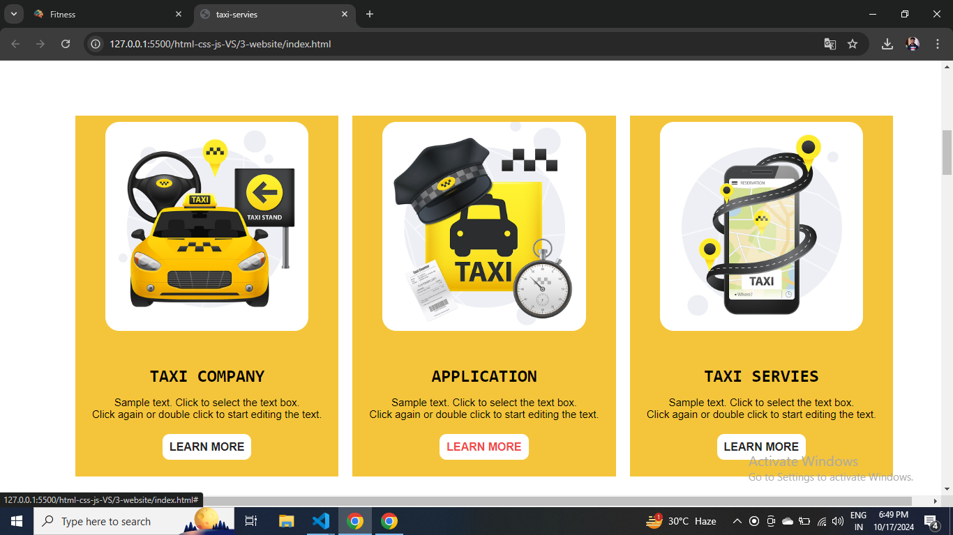Click the ENG IN language indicator
The height and width of the screenshot is (535, 953).
[859, 521]
